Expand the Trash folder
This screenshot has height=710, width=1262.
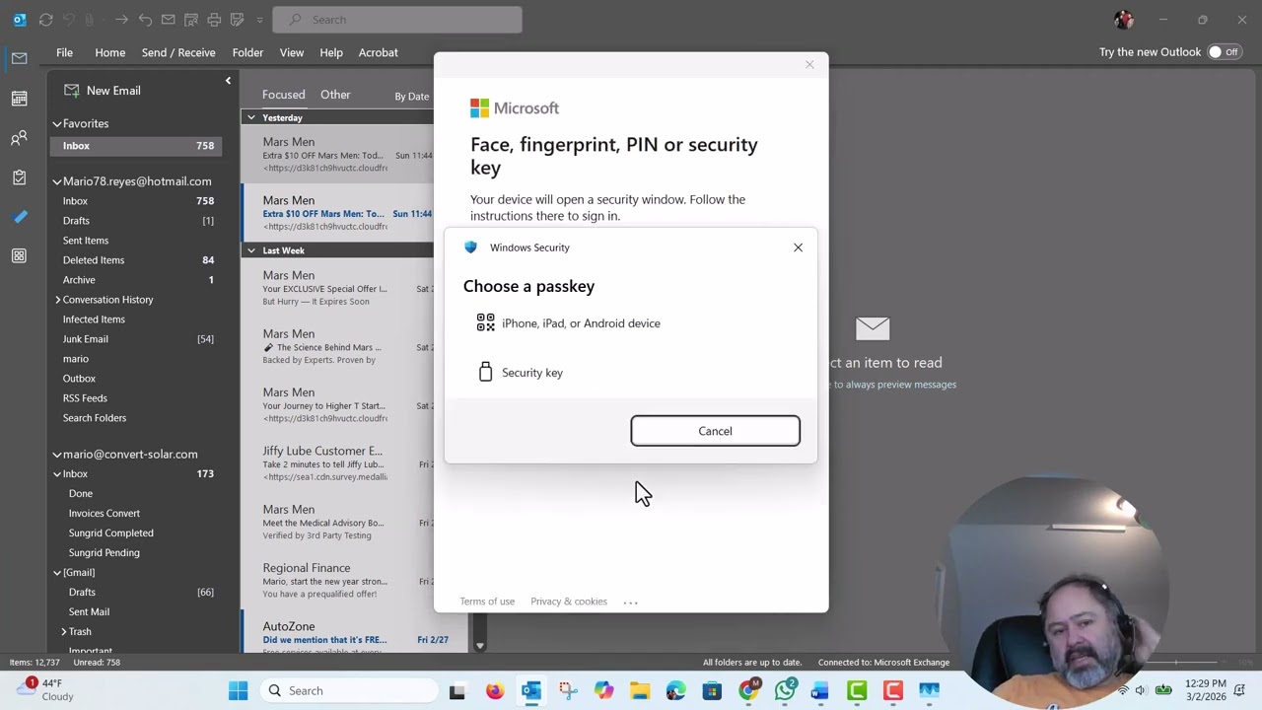(x=64, y=632)
